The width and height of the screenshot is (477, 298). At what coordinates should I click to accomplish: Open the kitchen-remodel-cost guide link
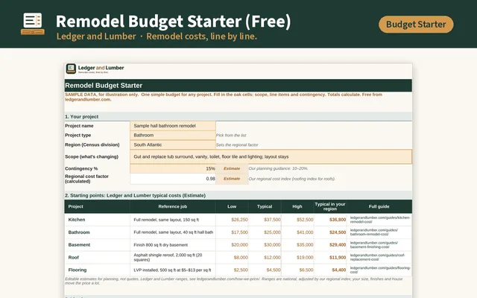tap(379, 220)
